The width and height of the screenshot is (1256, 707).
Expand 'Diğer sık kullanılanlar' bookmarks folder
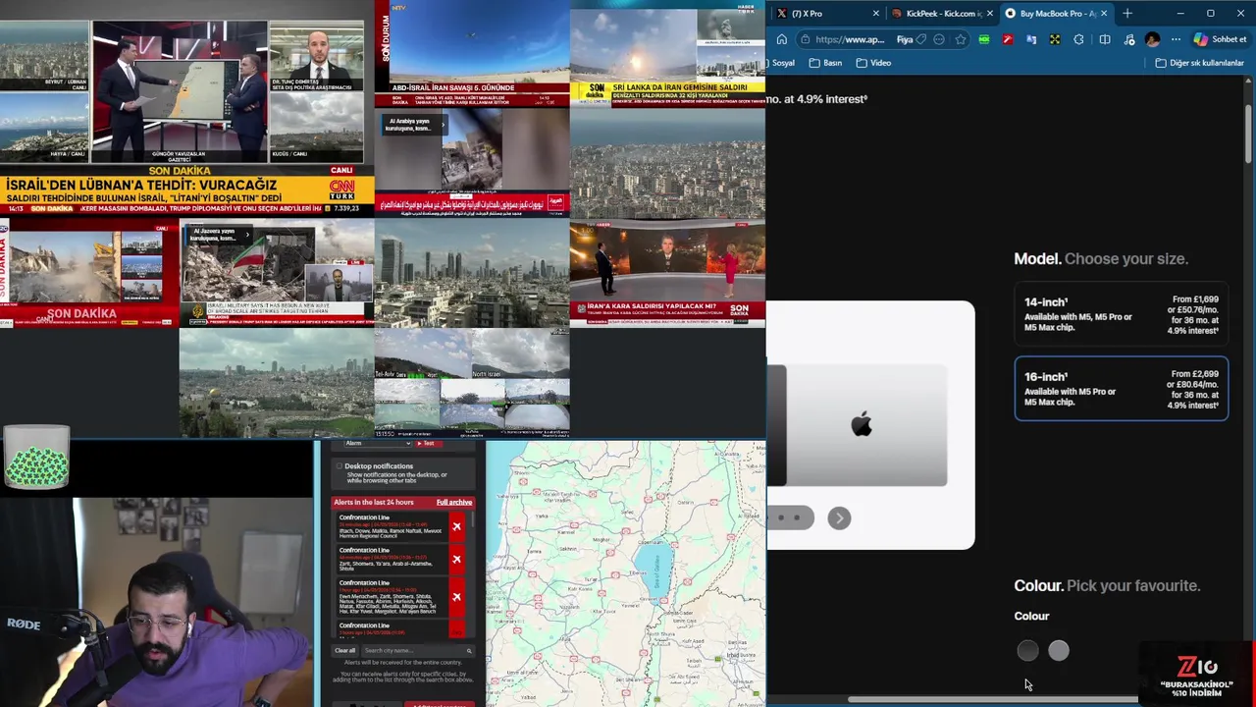click(1199, 63)
